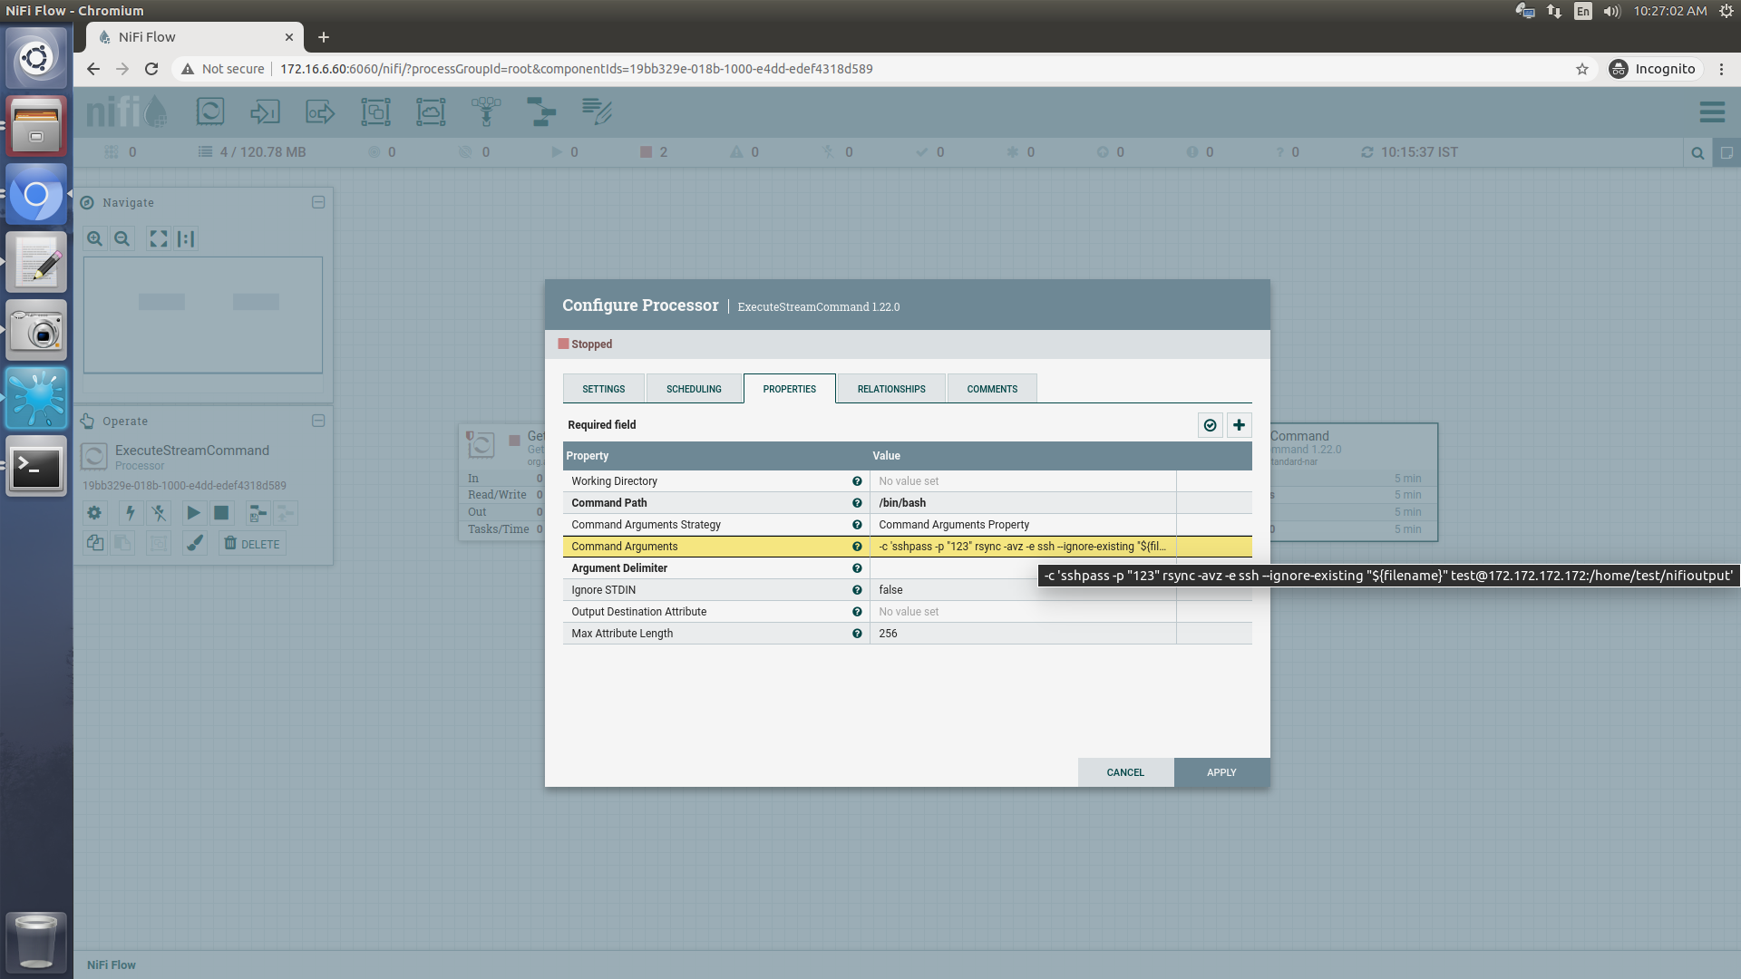Select the Input Port component icon

(x=265, y=111)
